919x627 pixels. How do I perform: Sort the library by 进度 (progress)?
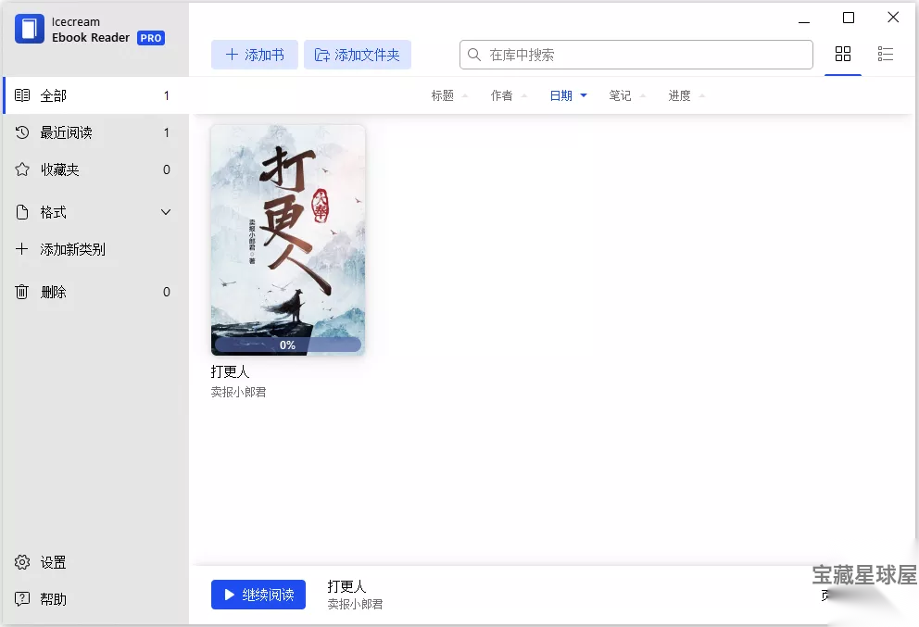click(686, 95)
